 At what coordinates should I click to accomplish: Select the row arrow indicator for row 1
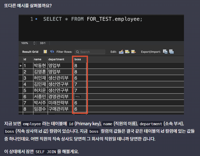[x=21, y=66]
